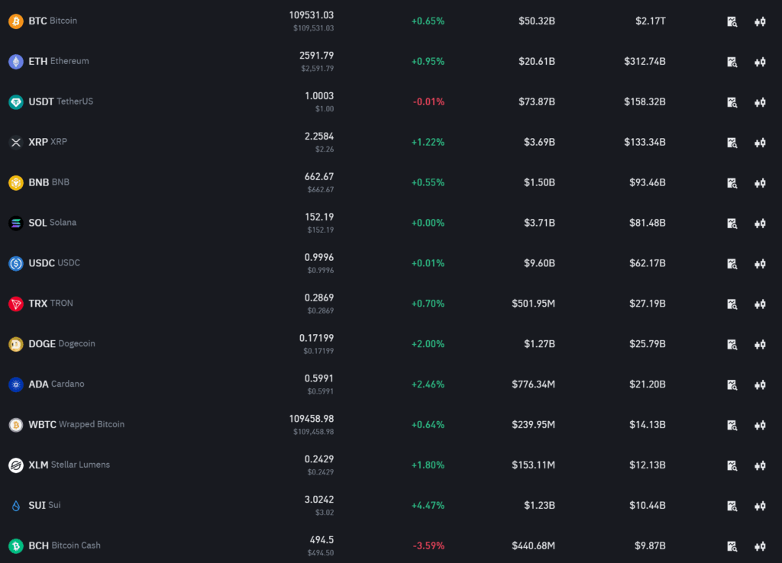Image resolution: width=782 pixels, height=563 pixels.
Task: Click the BCH -3.59% change value
Action: click(x=428, y=546)
